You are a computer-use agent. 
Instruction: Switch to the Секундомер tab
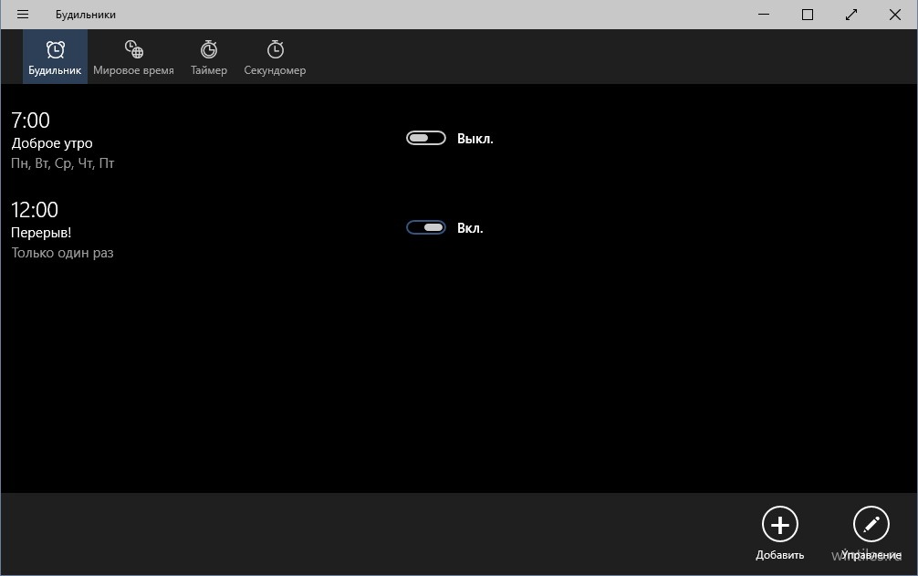pyautogui.click(x=275, y=57)
